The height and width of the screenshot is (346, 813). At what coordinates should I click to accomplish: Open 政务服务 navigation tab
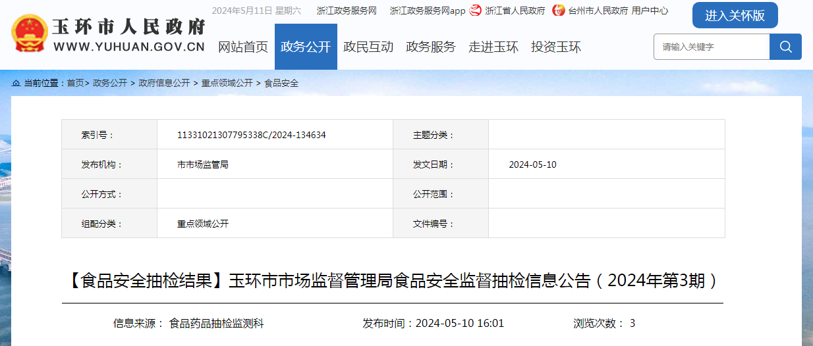tap(431, 47)
